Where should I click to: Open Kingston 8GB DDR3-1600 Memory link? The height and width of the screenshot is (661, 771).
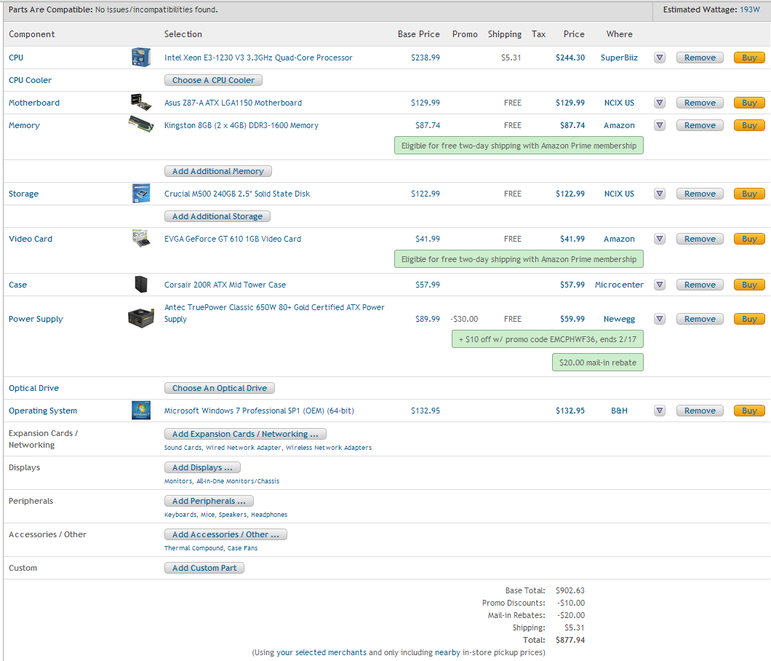(241, 125)
